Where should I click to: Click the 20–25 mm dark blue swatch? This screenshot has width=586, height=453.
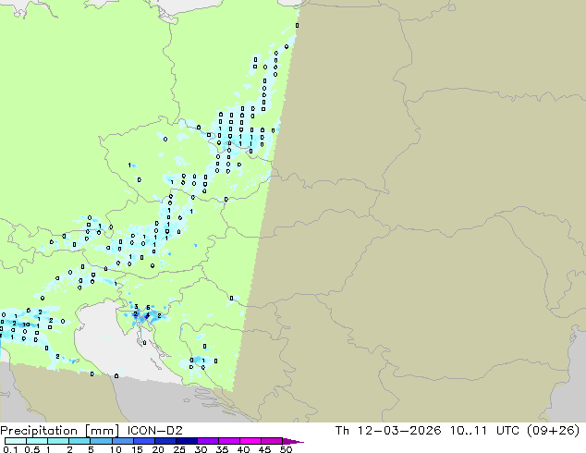[165, 441]
